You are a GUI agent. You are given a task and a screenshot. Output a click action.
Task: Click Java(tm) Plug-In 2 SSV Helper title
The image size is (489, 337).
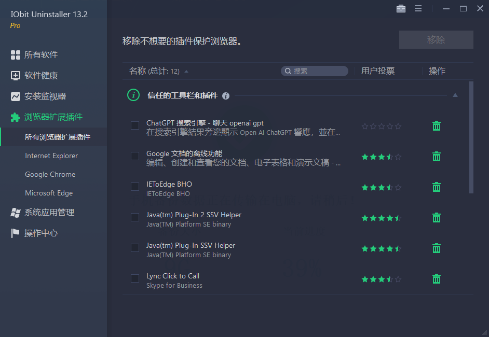point(194,215)
